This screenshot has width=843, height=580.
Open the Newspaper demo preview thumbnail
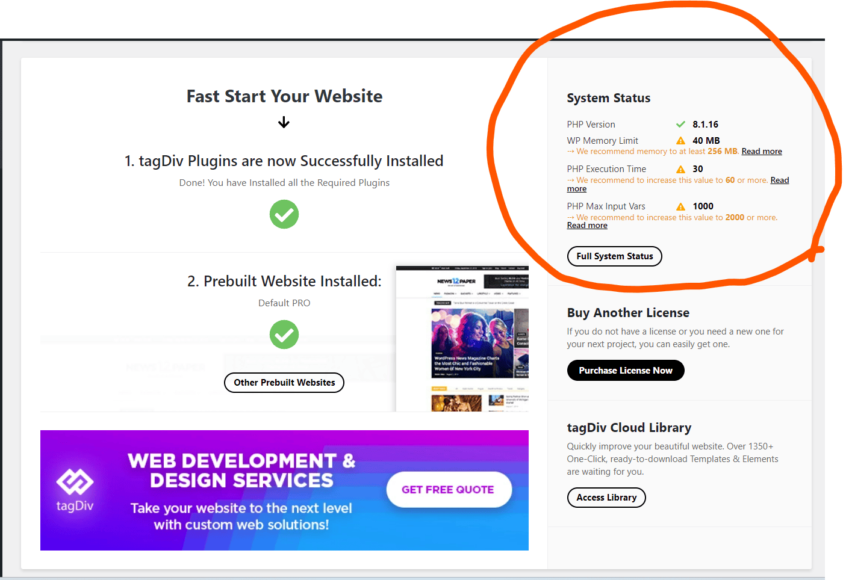pos(462,339)
